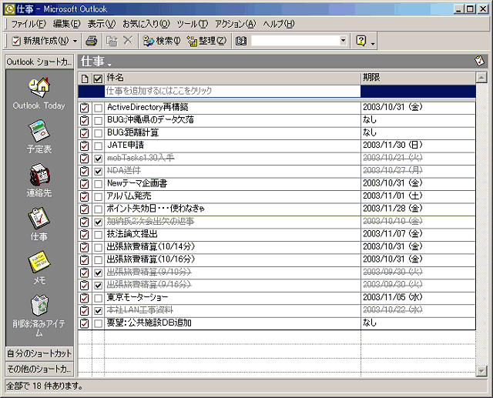Image resolution: width=493 pixels, height=398 pixels.
Task: Uncheck the mobTasks1.30入手 task
Action: 99,159
